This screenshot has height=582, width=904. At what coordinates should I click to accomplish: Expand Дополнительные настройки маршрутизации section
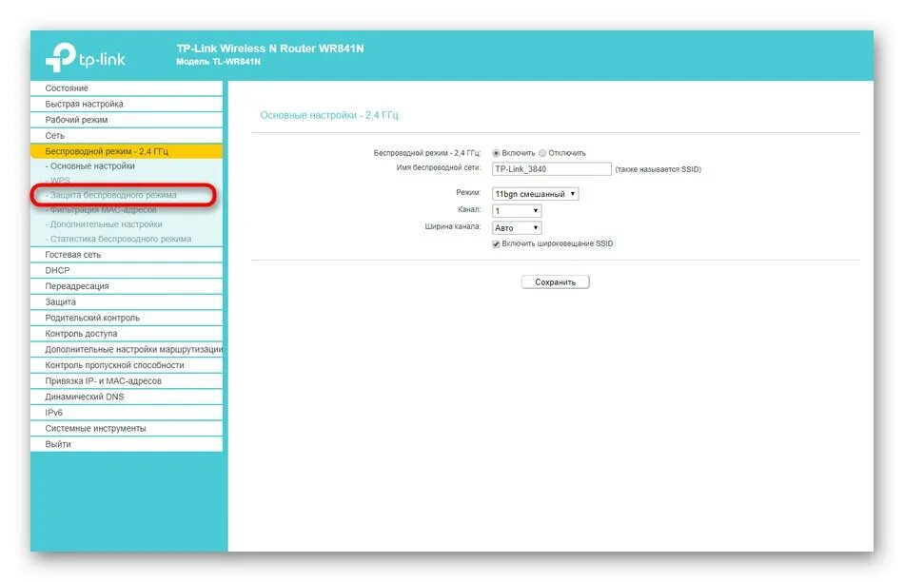coord(127,349)
